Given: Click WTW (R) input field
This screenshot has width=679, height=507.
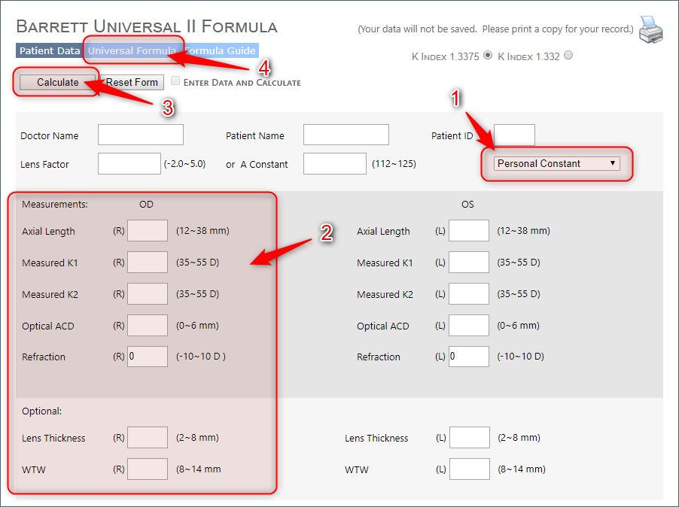Looking at the screenshot, I should click(x=148, y=469).
